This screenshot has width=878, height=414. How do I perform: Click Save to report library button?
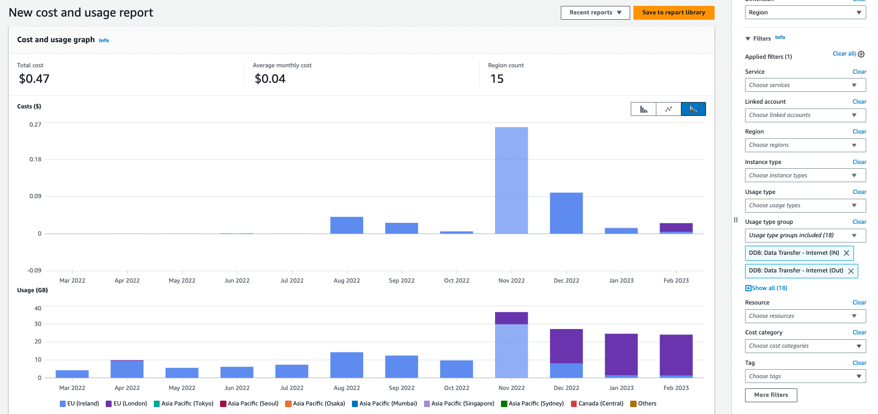[673, 13]
